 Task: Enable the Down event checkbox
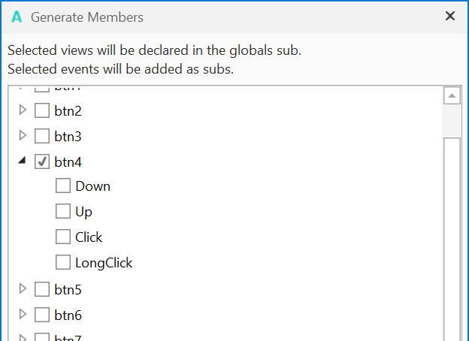coord(63,186)
